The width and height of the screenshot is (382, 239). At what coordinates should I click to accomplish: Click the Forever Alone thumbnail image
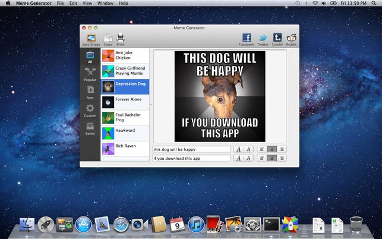(x=108, y=102)
